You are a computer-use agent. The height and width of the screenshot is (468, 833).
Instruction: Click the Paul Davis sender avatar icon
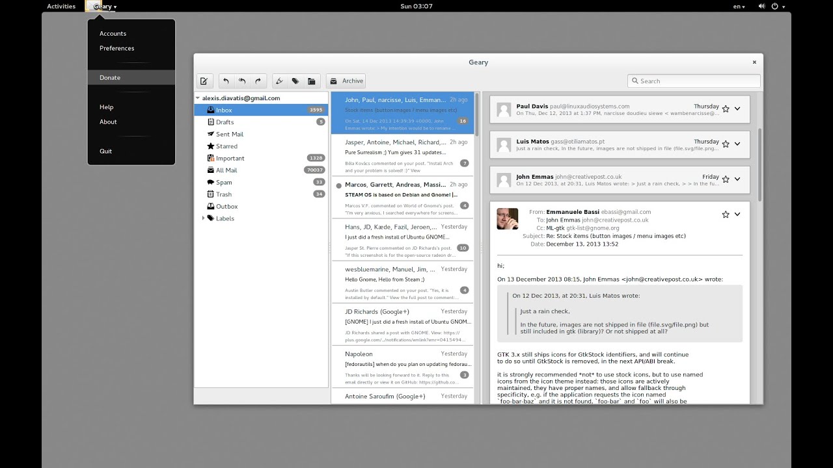point(504,109)
